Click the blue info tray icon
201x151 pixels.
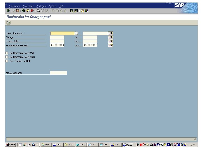coord(158,145)
